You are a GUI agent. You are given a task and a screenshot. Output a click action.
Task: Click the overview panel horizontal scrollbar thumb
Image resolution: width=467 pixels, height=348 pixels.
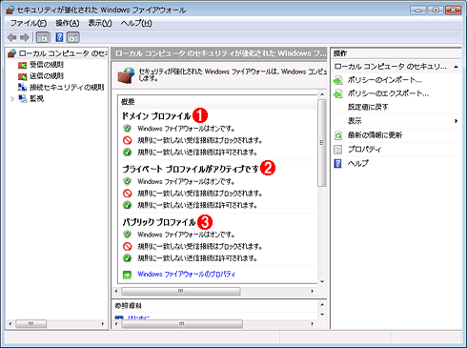(181, 291)
